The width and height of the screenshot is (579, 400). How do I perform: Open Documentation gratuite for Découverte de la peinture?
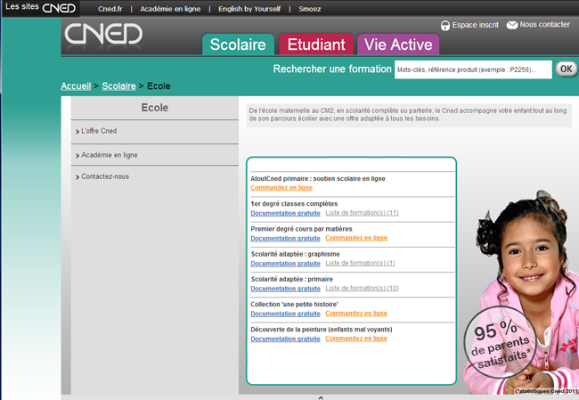[x=285, y=339]
